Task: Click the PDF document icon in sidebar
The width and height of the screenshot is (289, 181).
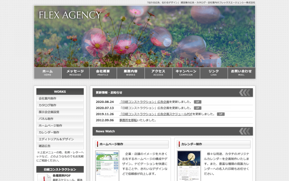Action: click(44, 178)
